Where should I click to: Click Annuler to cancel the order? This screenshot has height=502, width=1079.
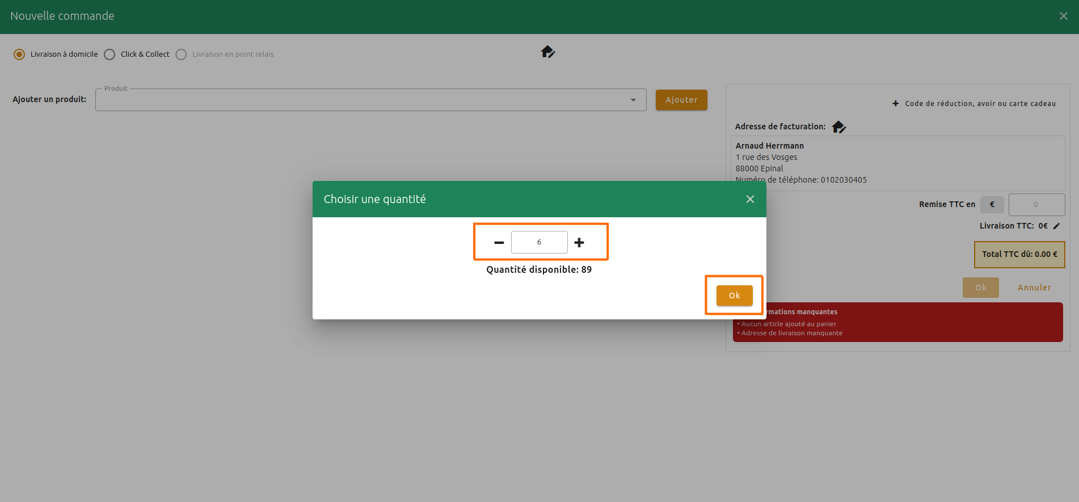(x=1034, y=288)
